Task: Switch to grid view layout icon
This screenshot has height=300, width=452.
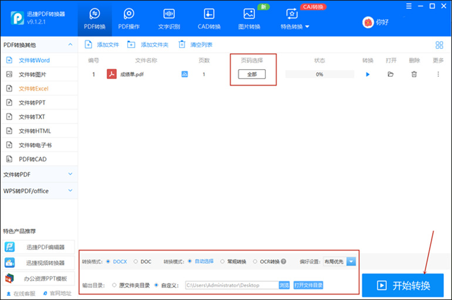Action: tap(439, 45)
